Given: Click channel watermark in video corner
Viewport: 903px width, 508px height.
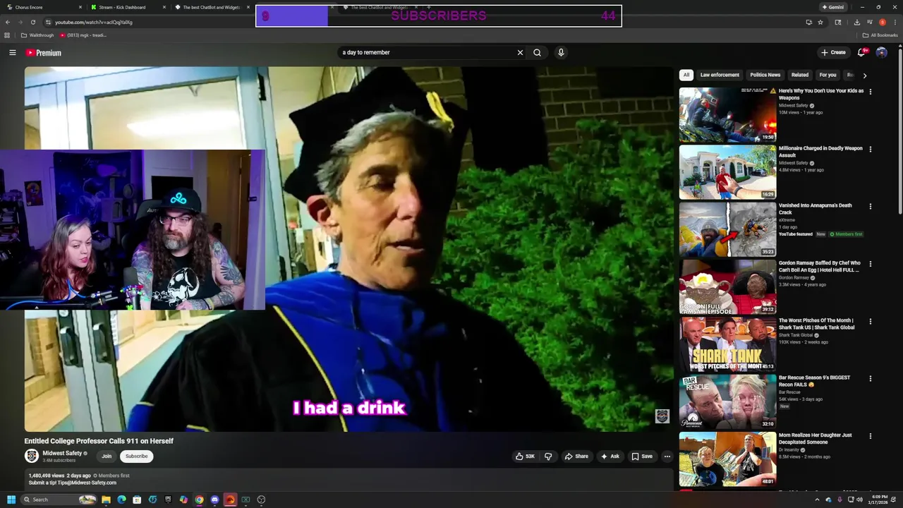Looking at the screenshot, I should tap(662, 416).
